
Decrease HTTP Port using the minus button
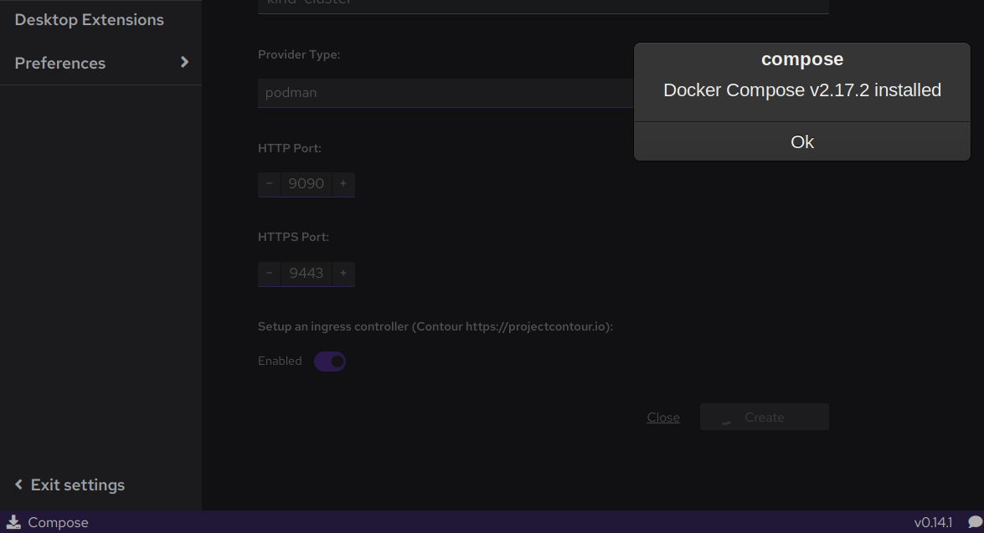coord(269,184)
